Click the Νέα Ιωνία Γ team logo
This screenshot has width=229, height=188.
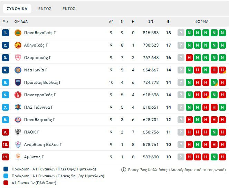(18, 70)
